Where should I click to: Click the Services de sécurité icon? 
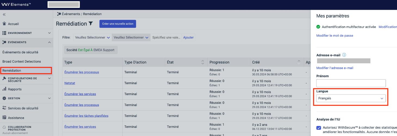tap(4, 108)
